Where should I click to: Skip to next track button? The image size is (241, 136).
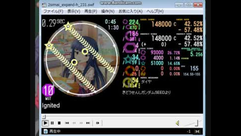click(88, 123)
